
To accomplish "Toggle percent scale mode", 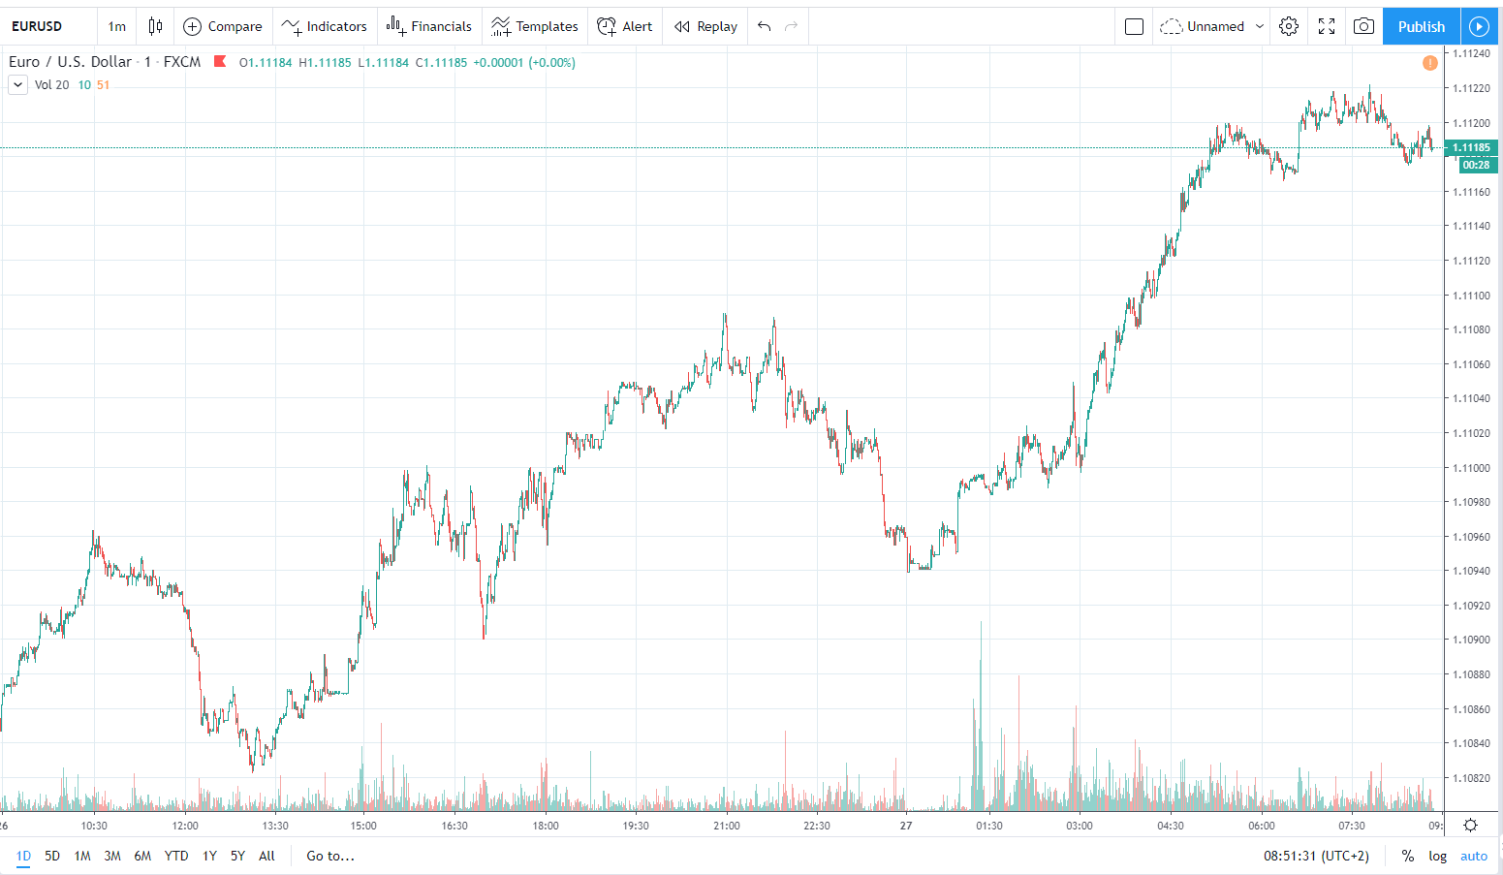I will point(1407,856).
